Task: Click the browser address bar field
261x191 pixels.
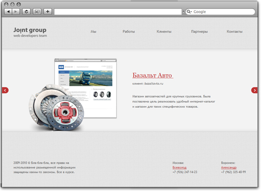Action: [x=118, y=12]
